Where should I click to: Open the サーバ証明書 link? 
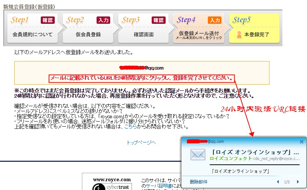(157, 186)
